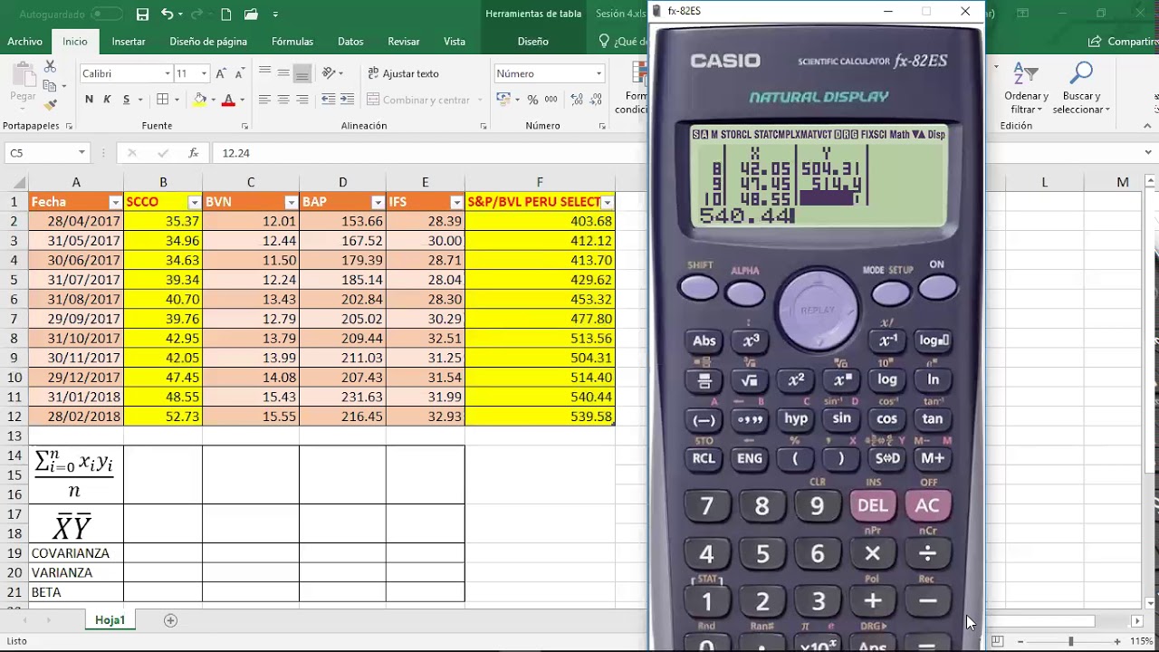Screen dimensions: 1159x652
Task: Open the Archivo menu
Action: coord(24,42)
